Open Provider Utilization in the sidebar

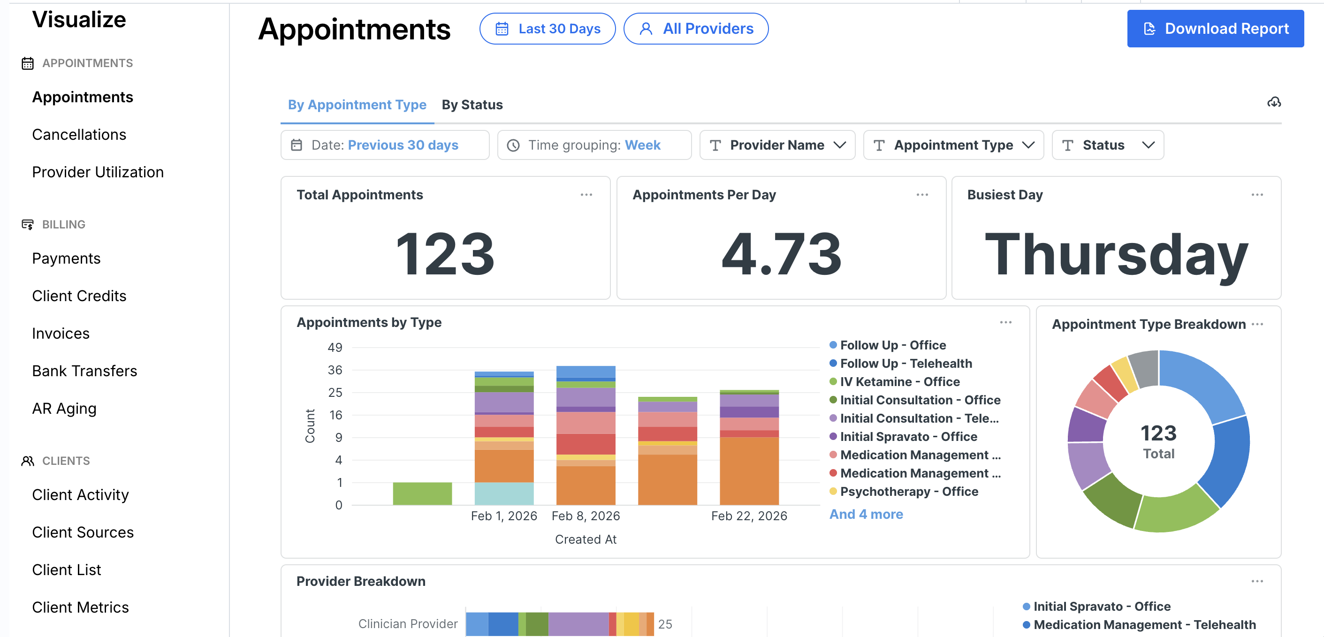coord(98,172)
